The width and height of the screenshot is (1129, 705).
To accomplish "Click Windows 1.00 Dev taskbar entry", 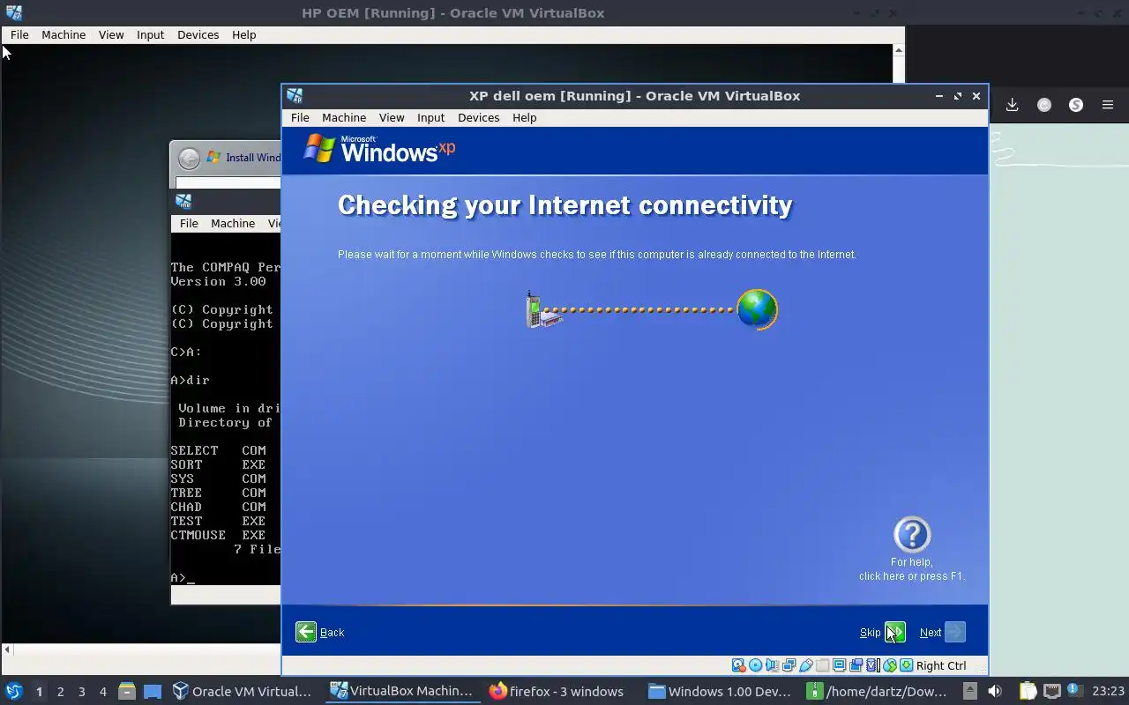I will coord(720,691).
